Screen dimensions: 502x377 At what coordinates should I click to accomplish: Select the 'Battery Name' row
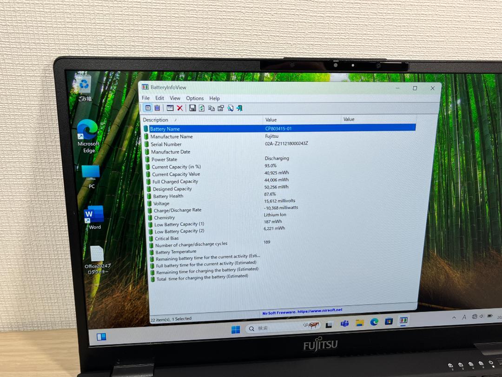tap(279, 128)
